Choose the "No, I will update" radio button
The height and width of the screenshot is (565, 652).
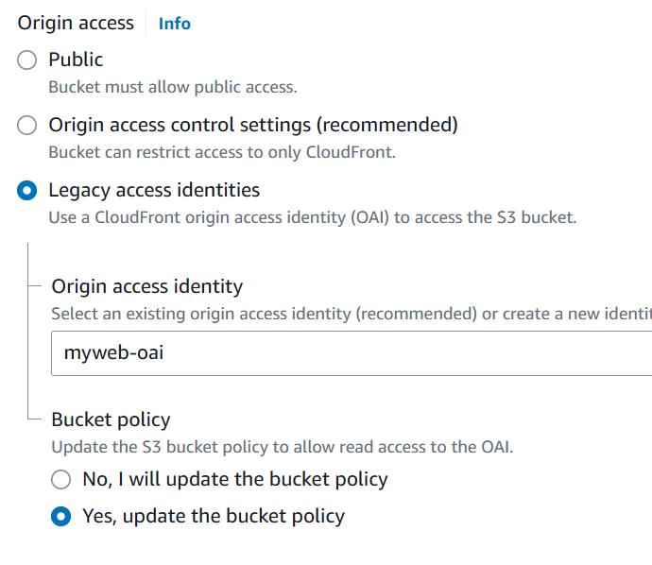pyautogui.click(x=61, y=480)
